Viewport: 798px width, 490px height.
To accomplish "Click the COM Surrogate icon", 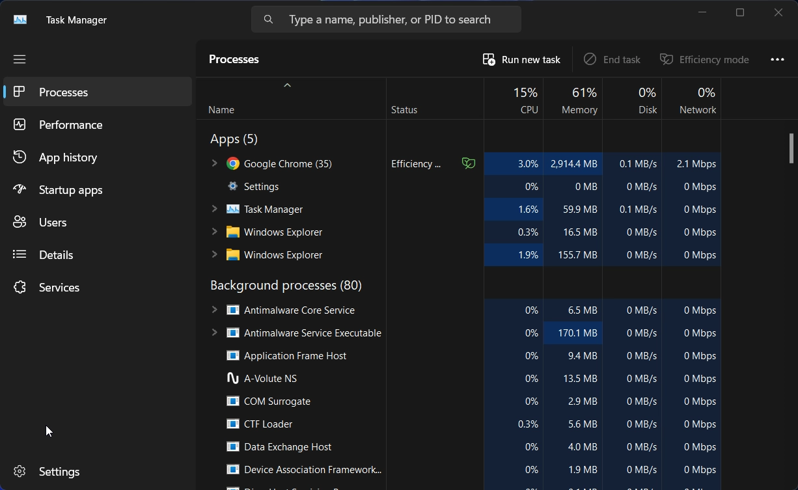I will click(232, 401).
